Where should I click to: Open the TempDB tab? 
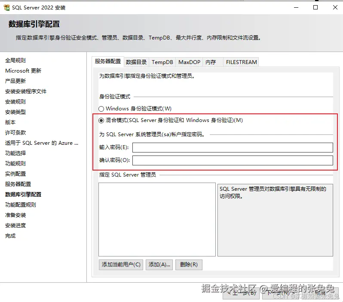click(162, 62)
